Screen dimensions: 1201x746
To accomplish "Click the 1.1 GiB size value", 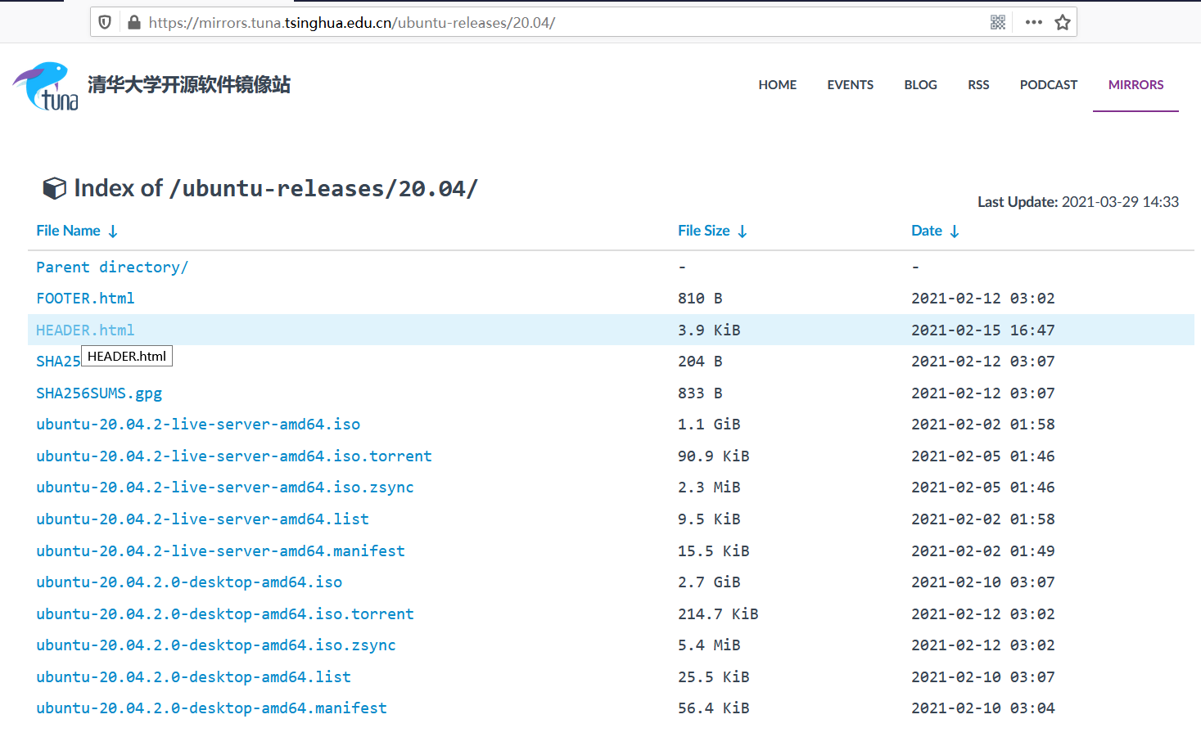I will coord(709,425).
